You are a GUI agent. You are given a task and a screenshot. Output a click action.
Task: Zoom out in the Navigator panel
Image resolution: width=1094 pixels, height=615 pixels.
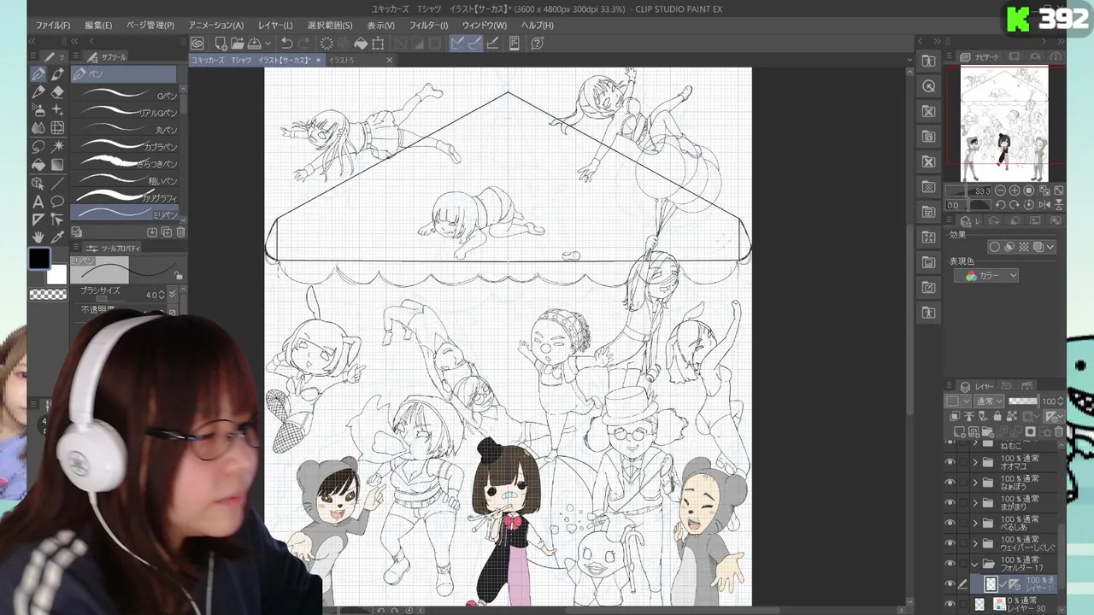(x=999, y=190)
